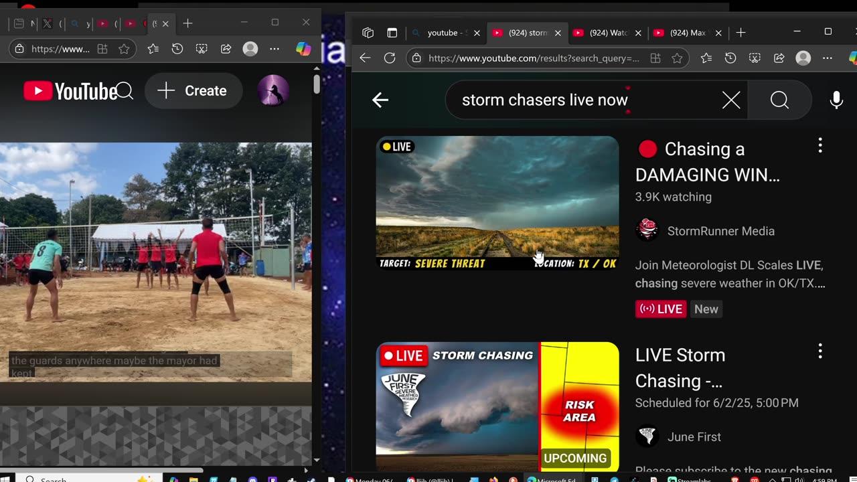Open History in left Edge window
This screenshot has height=482, width=857.
point(177,49)
